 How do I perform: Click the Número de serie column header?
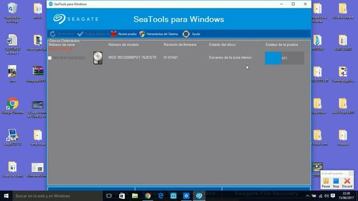pyautogui.click(x=62, y=45)
